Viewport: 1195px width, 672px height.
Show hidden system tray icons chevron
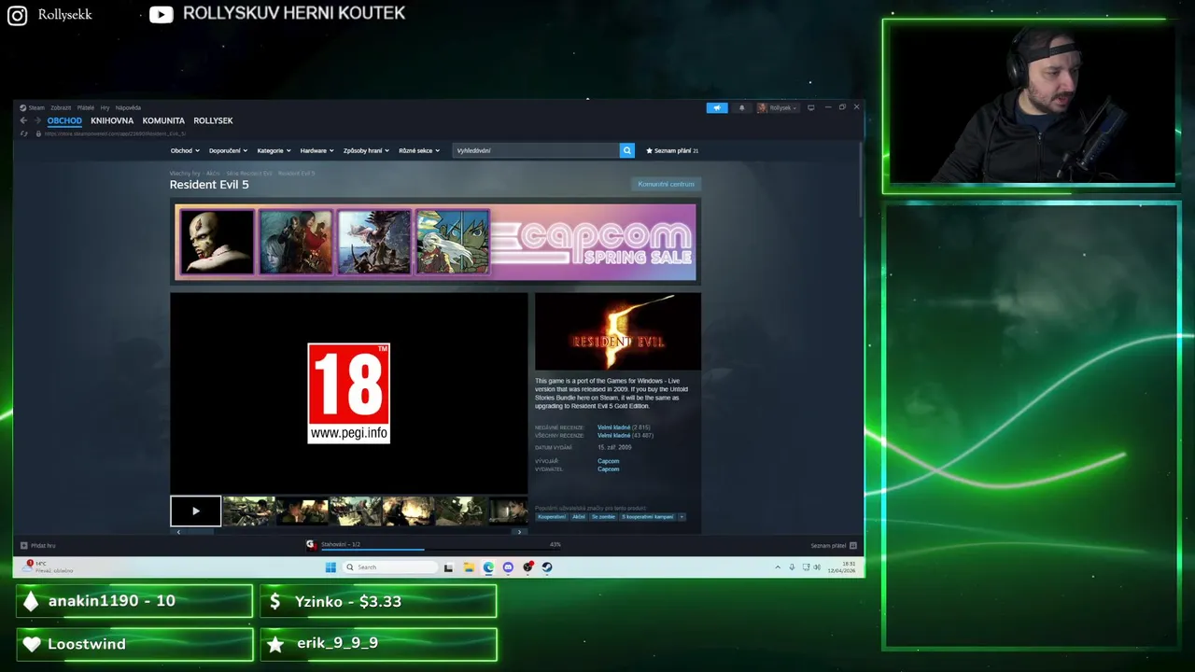pos(778,567)
